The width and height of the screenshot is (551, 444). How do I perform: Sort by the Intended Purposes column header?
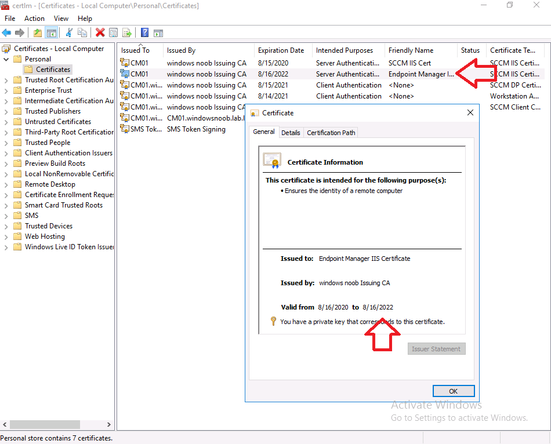tap(348, 50)
